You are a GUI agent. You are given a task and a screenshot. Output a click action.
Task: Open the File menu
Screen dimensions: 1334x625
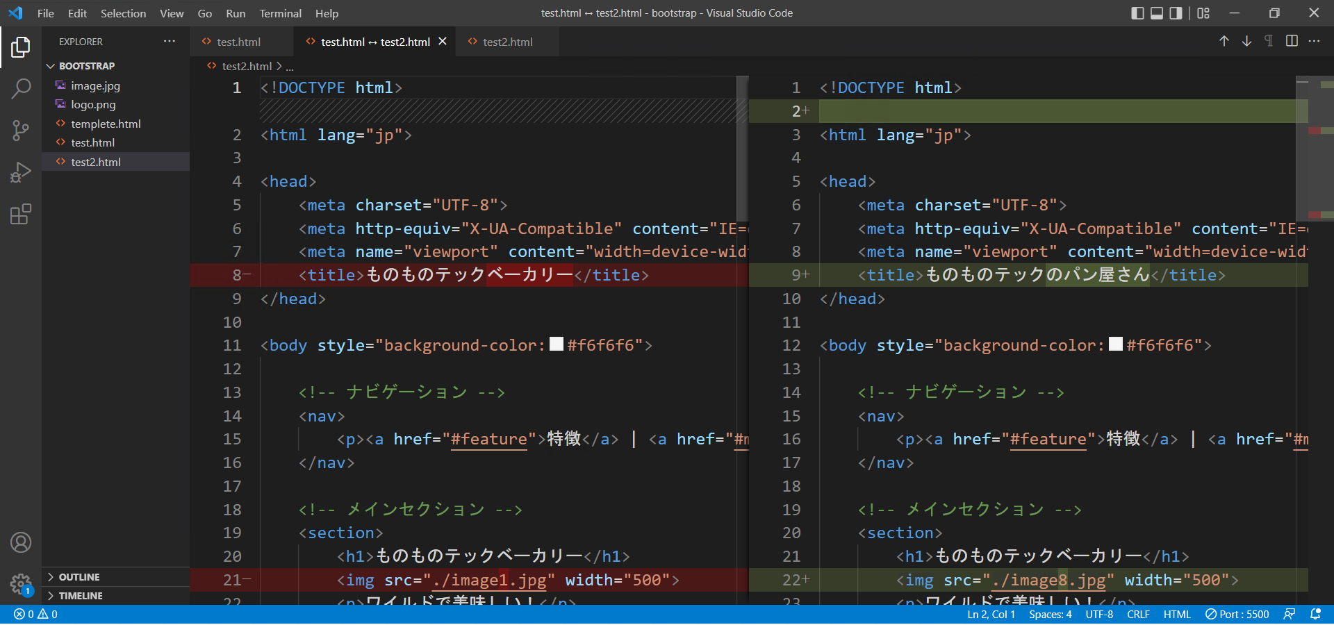[46, 13]
